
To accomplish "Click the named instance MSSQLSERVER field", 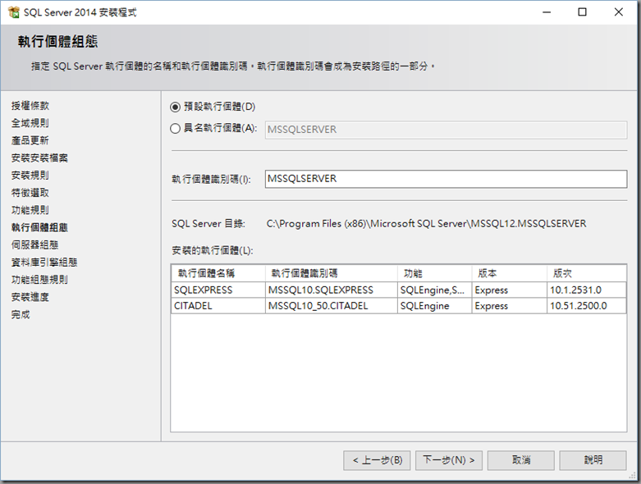I will pyautogui.click(x=446, y=130).
